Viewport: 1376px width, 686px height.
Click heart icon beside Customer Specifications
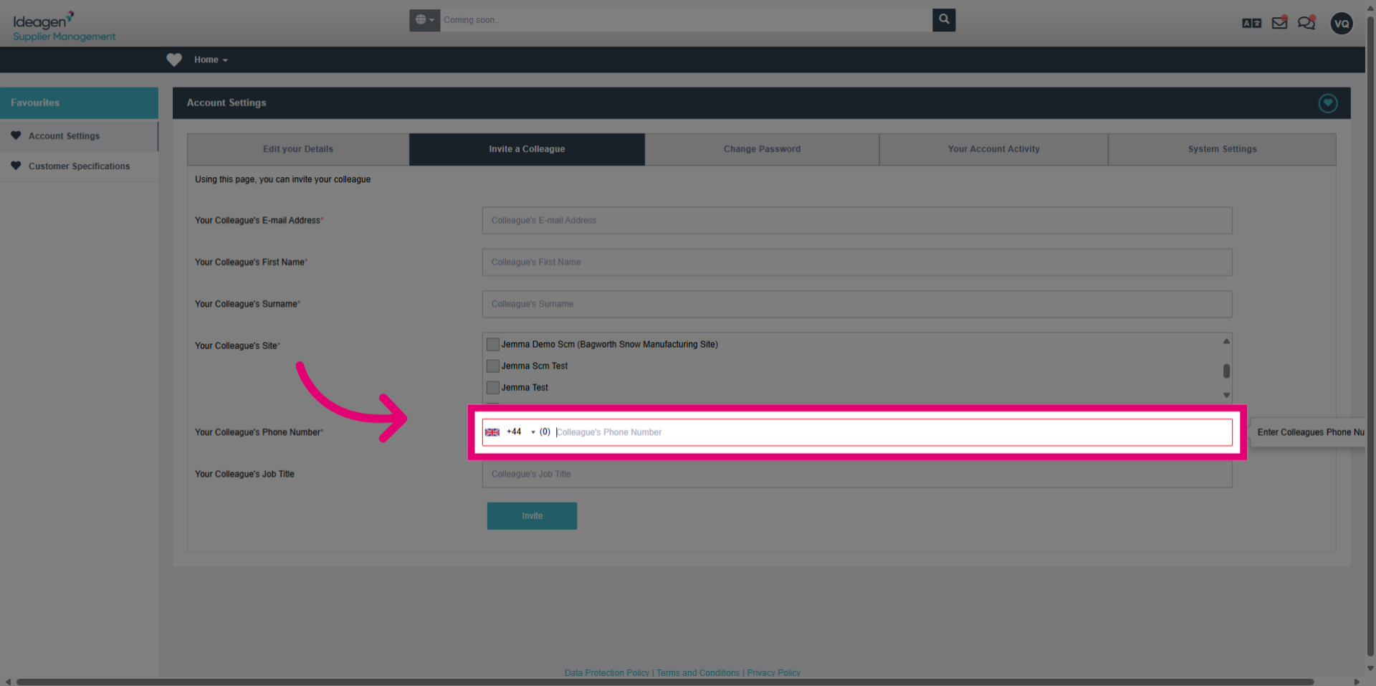coord(16,166)
